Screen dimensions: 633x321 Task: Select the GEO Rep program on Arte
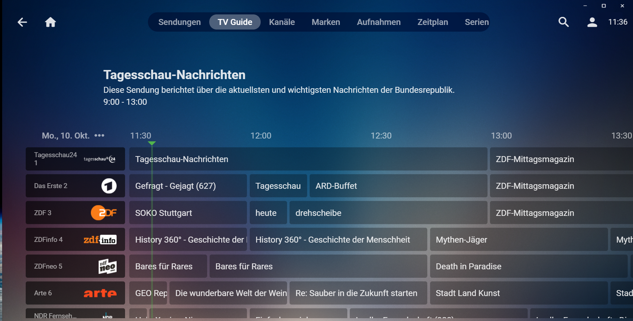pyautogui.click(x=148, y=293)
